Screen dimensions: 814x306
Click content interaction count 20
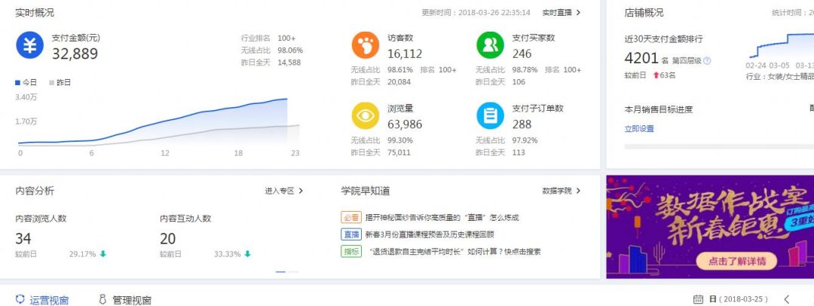pos(167,238)
